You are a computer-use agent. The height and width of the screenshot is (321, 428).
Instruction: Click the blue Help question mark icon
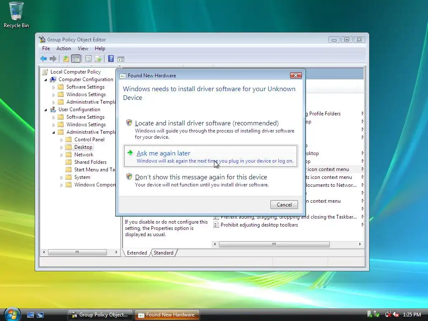111,59
